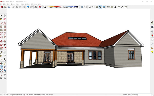Select the Arc tool

(1, 34)
